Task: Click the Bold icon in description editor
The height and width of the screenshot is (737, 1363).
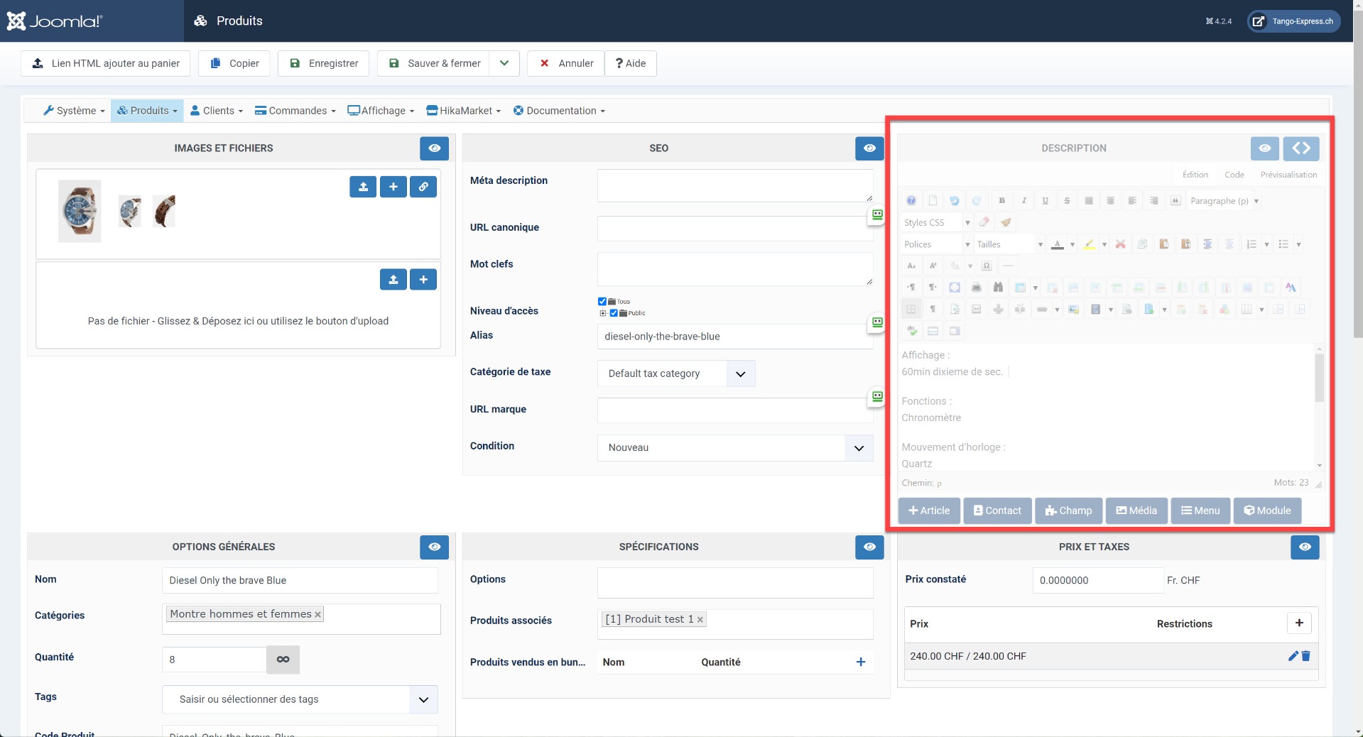Action: [x=1001, y=201]
